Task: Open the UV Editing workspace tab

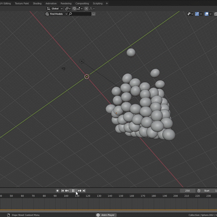Action: (6, 3)
